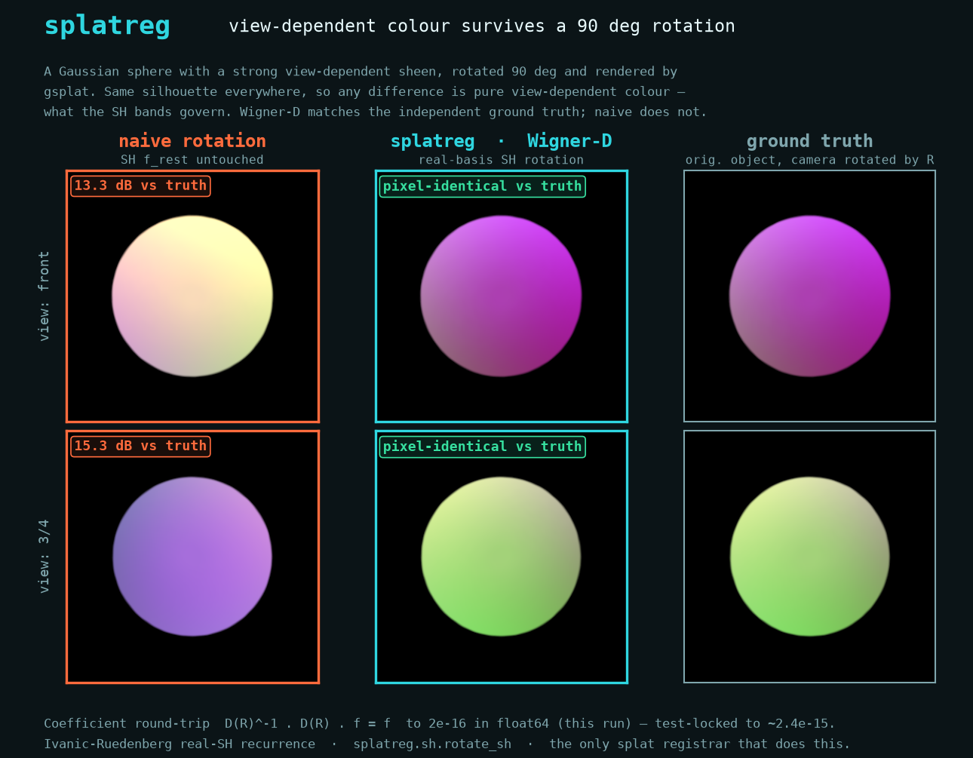Select the 'splatreg · Wigner-D' column heading
The width and height of the screenshot is (973, 758).
[501, 141]
